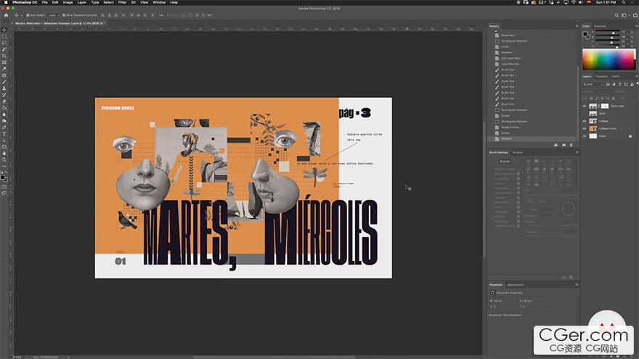
Task: Switch to the Channels tab
Action: pos(601,76)
